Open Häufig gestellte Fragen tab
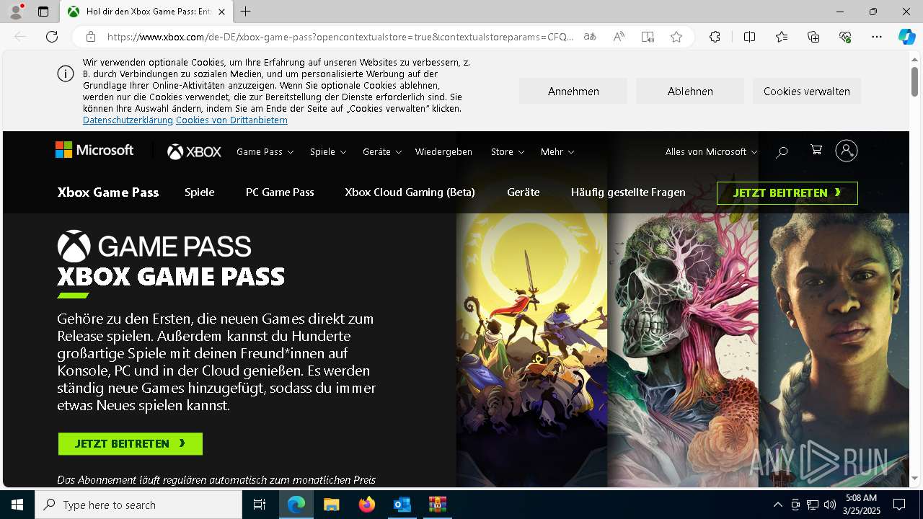This screenshot has width=923, height=519. click(628, 192)
